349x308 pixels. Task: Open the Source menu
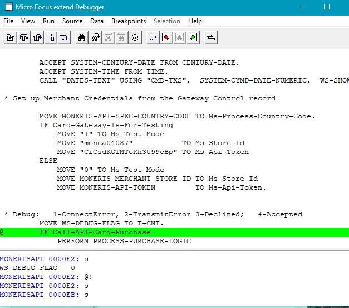[72, 21]
